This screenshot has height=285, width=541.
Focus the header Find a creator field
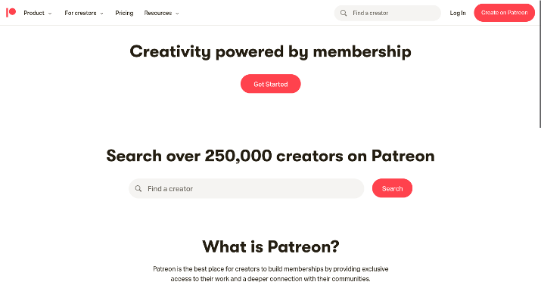pos(387,13)
